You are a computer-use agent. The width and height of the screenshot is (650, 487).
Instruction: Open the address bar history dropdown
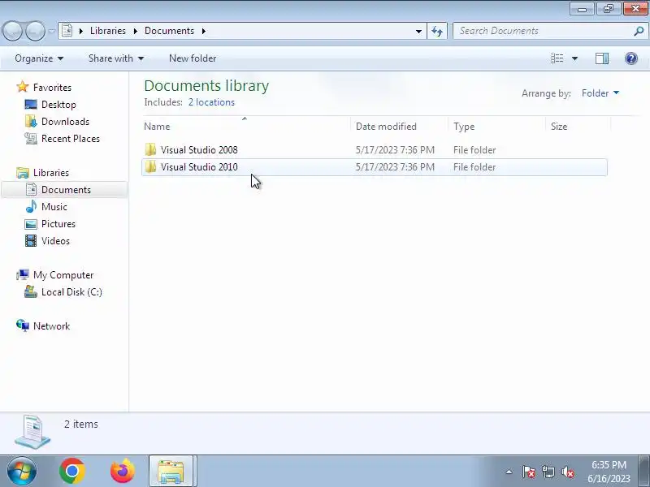[418, 31]
